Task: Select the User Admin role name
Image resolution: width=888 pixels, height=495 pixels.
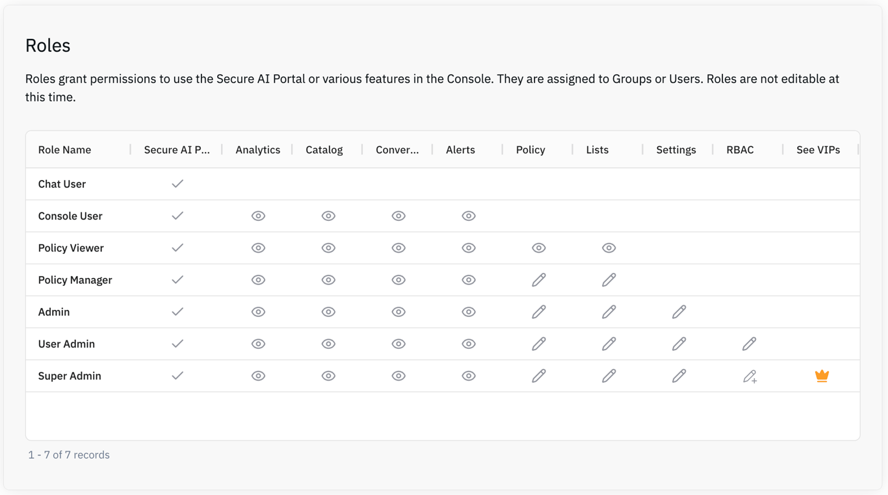Action: (x=66, y=344)
